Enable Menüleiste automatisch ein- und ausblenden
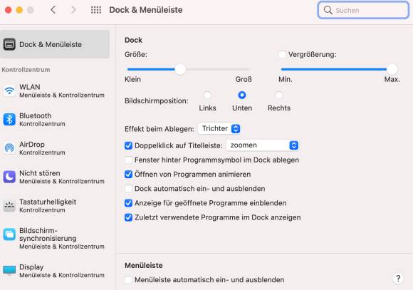Viewport: 413px width, 290px height. click(x=128, y=280)
